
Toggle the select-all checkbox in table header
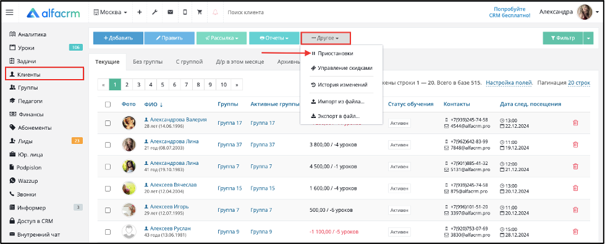(x=108, y=104)
